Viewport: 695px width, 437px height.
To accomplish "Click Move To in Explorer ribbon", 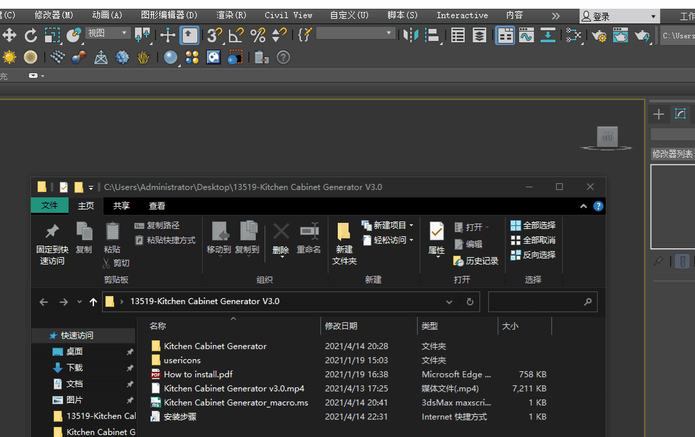I will coord(219,238).
